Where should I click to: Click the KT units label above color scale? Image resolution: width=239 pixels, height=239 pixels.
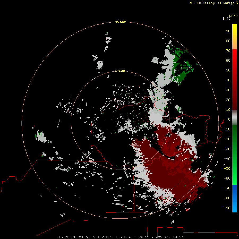click(227, 19)
